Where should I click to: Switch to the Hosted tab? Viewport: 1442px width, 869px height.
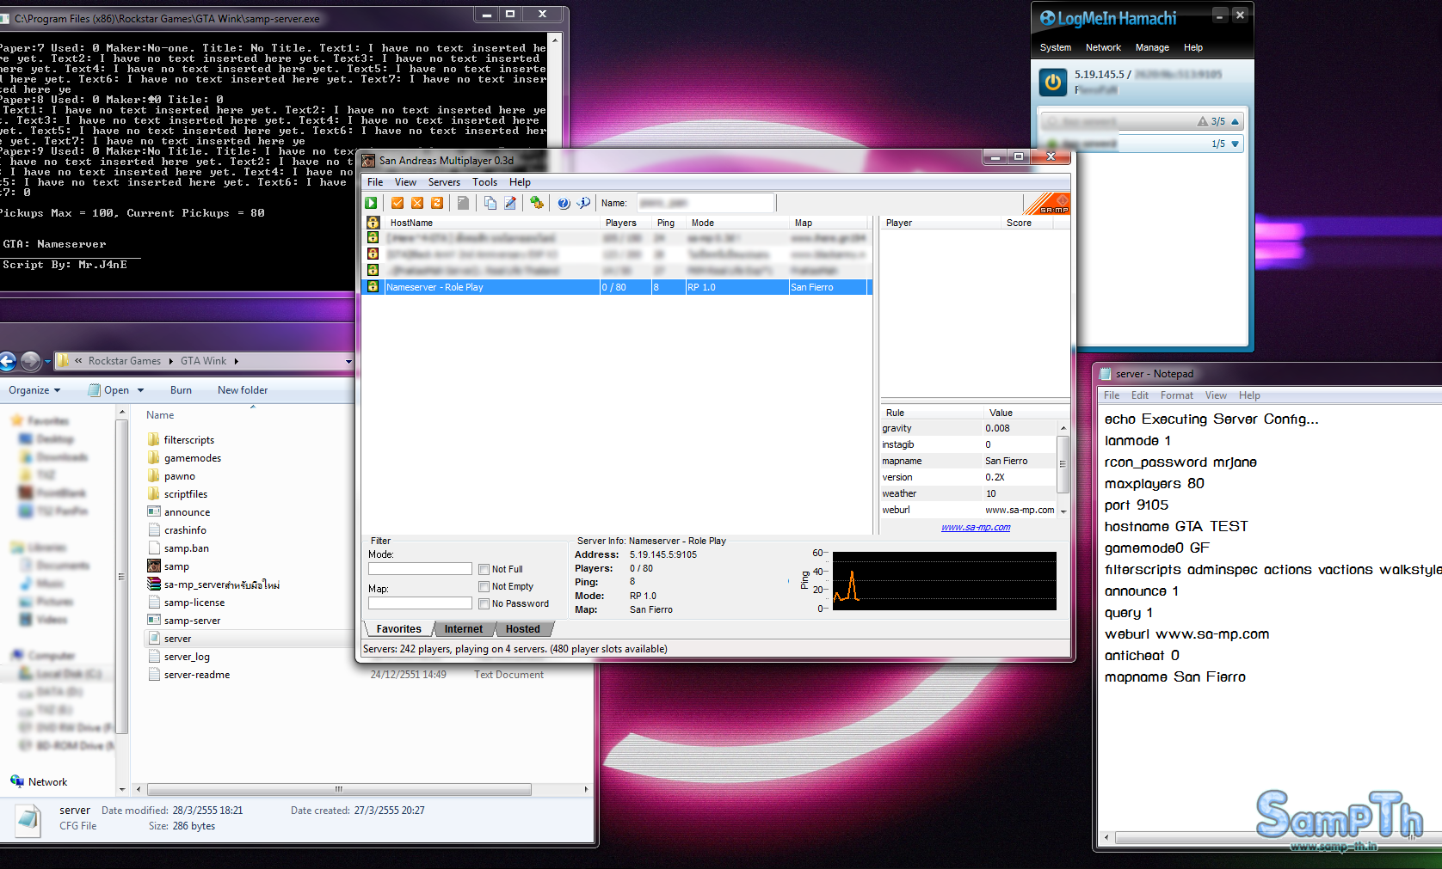[523, 629]
